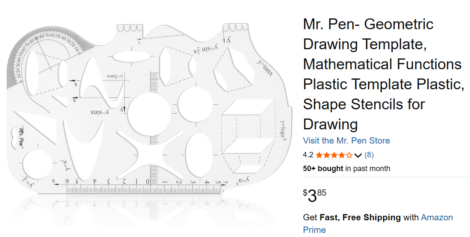Open the (8) customer reviews link

point(369,155)
